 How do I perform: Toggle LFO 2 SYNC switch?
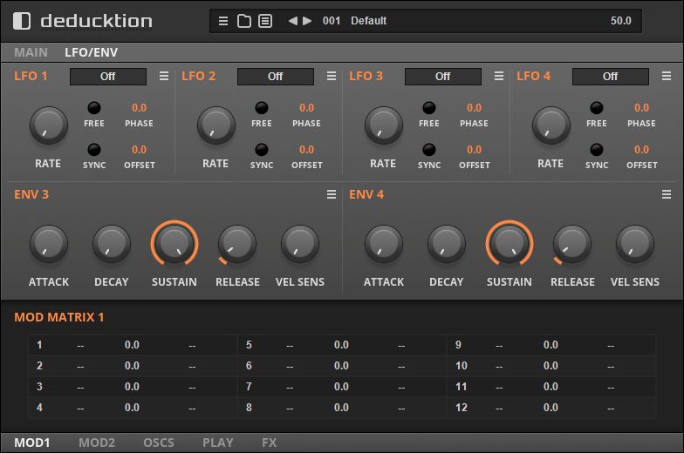click(x=262, y=150)
